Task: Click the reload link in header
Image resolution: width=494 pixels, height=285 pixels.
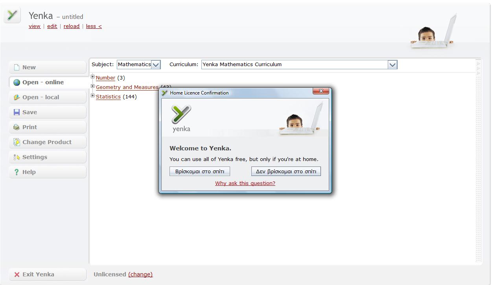Action: pos(72,26)
